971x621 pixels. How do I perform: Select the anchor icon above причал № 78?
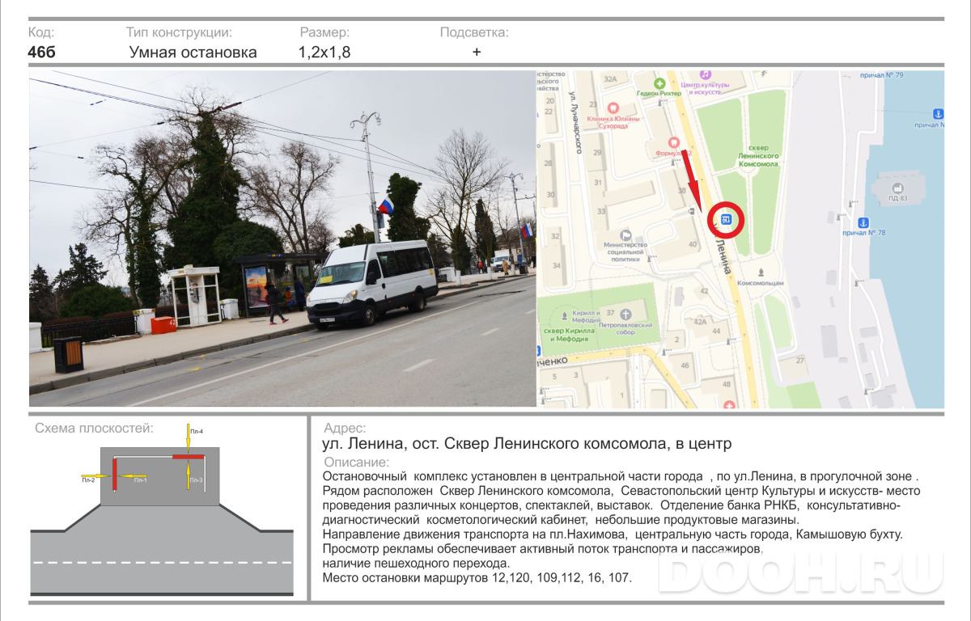tap(863, 222)
